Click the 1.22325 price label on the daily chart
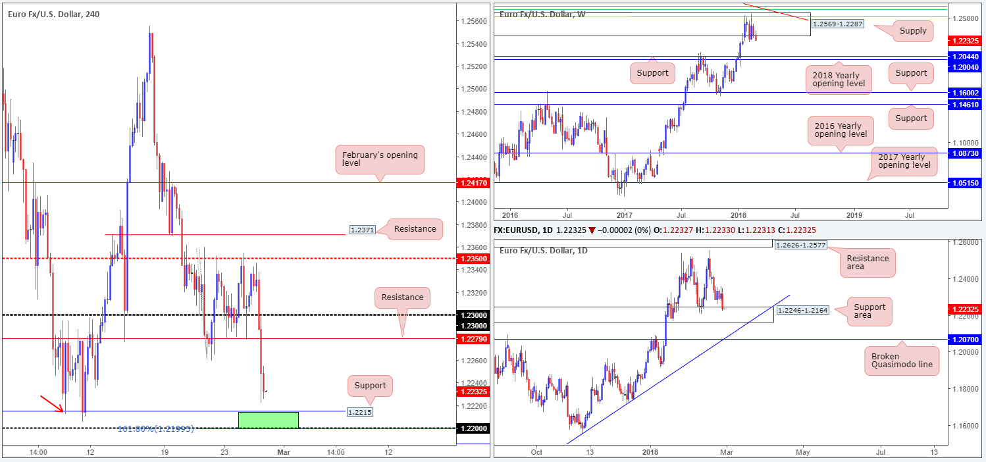The height and width of the screenshot is (462, 986). 966,309
